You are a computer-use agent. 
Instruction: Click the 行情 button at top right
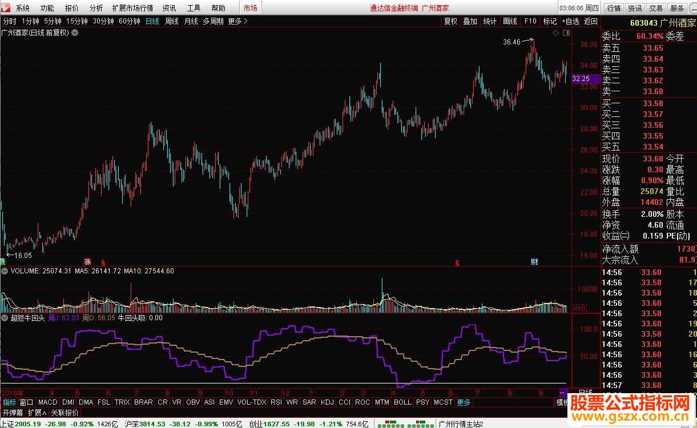614,8
